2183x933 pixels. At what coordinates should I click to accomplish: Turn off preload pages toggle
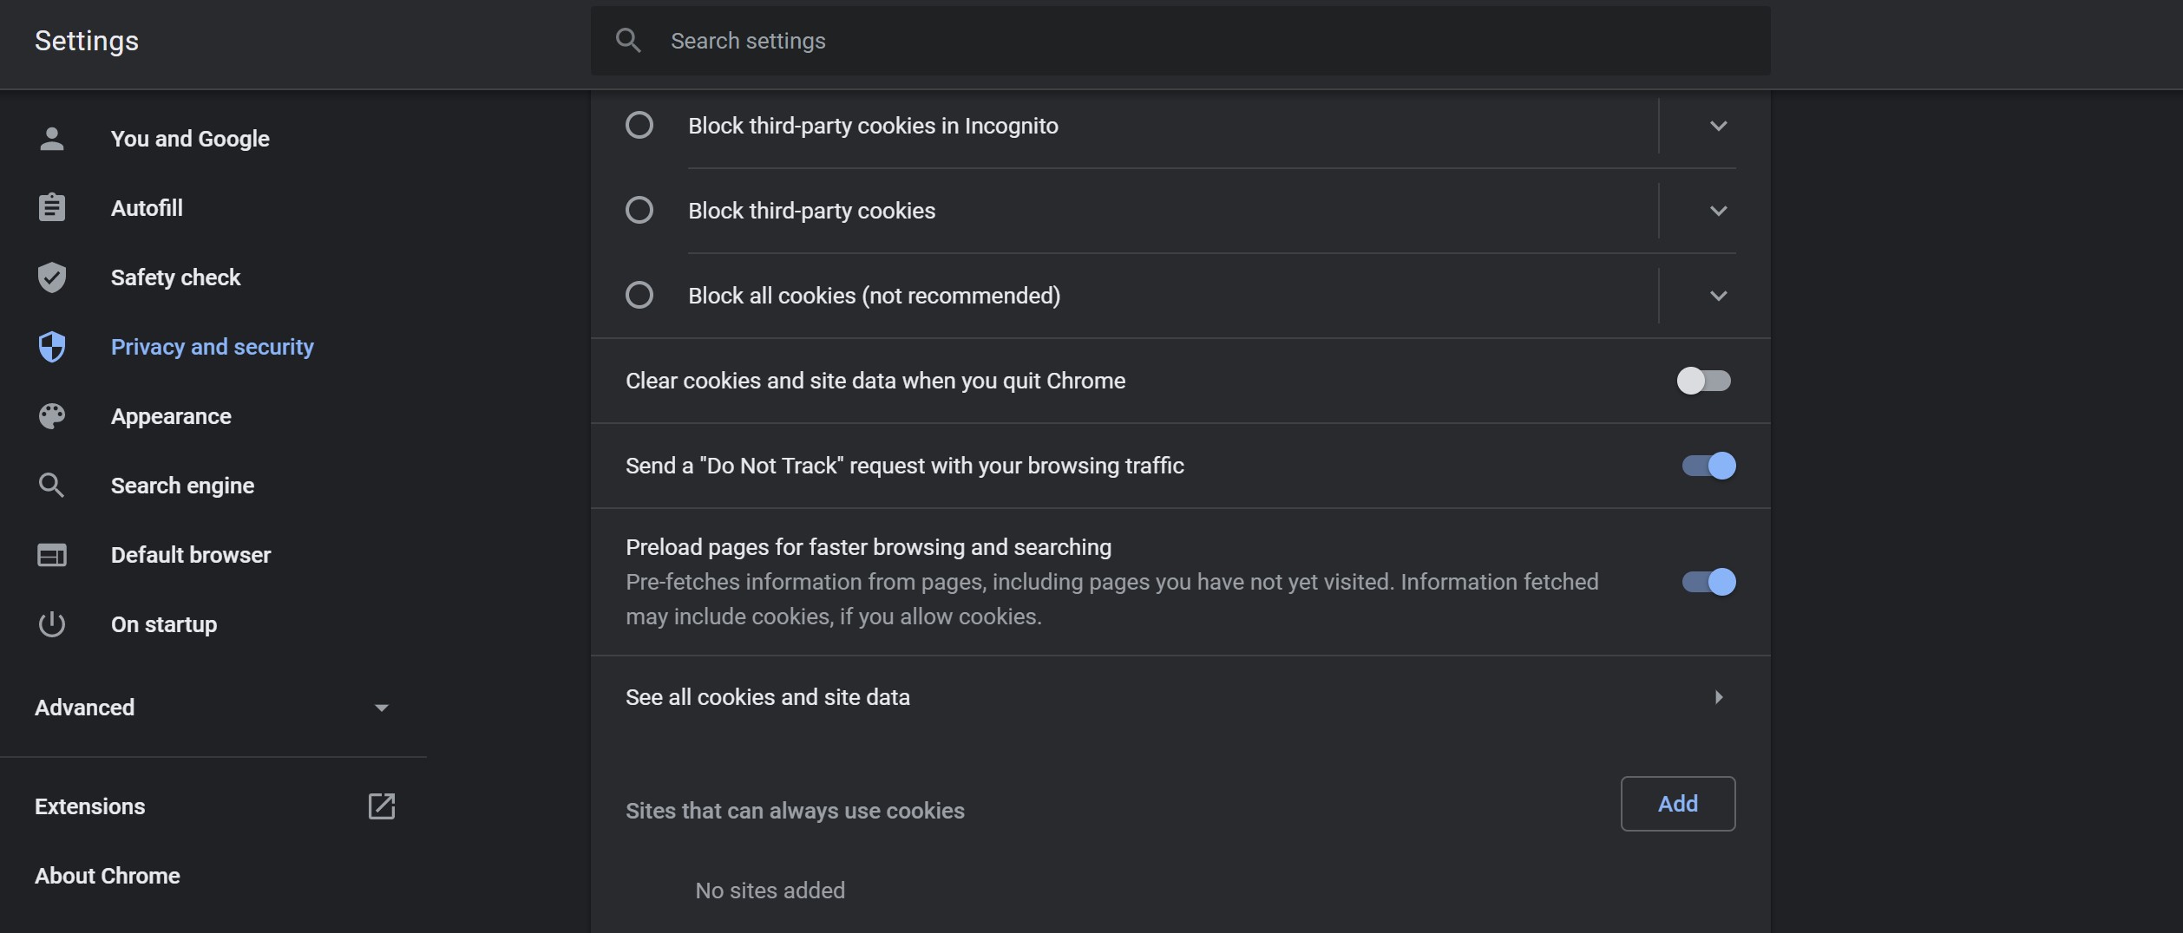[1708, 582]
